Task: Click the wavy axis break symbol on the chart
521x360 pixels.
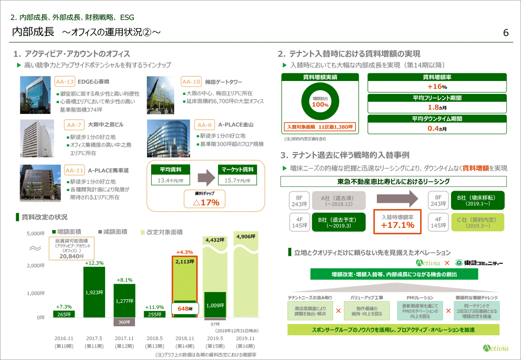Action: click(35, 248)
